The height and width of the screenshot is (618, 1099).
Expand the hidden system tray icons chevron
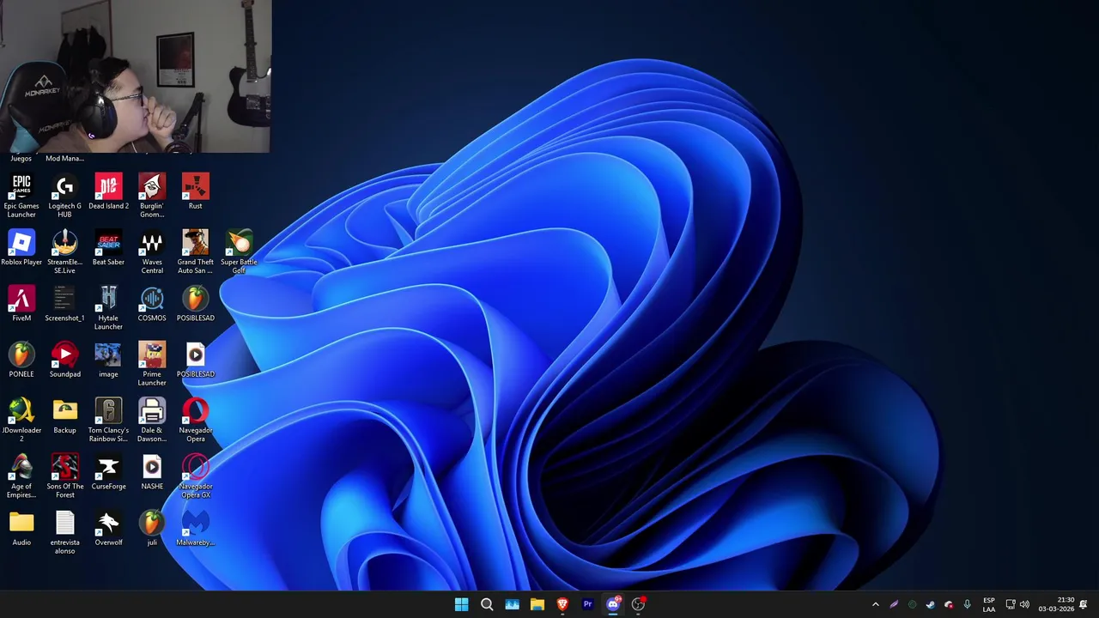(875, 604)
